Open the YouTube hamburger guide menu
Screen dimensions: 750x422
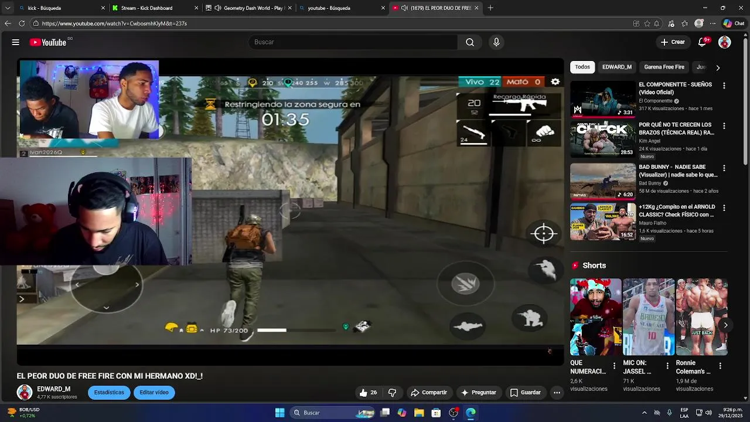16,42
